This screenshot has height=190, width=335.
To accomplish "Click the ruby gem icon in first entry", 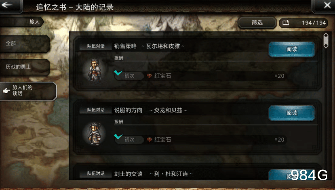I will [149, 76].
